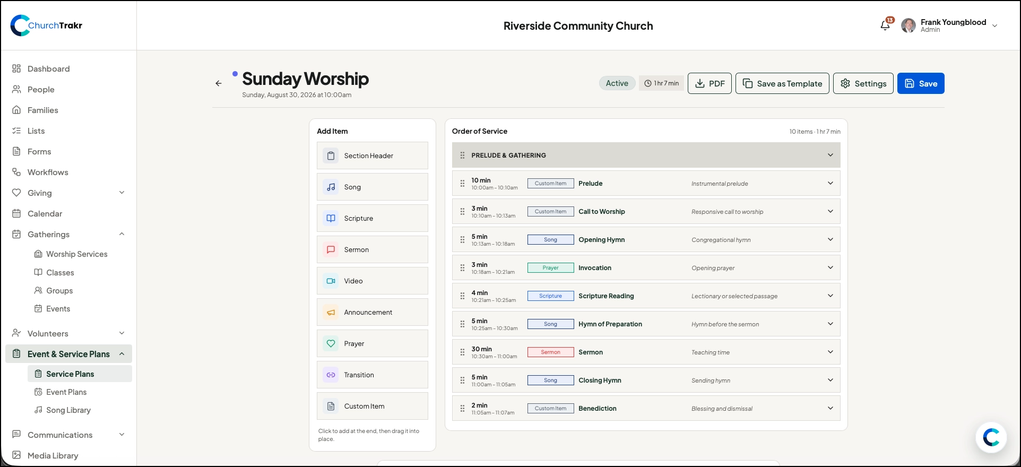Viewport: 1021px width, 467px height.
Task: Click the back arrow beside Sunday Worship
Action: point(219,83)
